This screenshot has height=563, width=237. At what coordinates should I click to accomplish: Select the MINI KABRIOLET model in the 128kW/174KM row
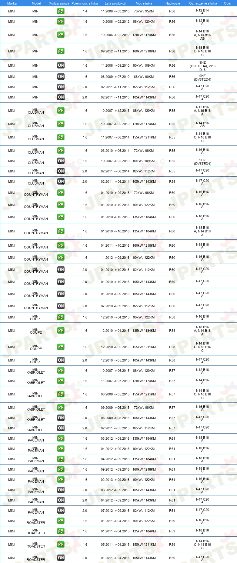36,381
